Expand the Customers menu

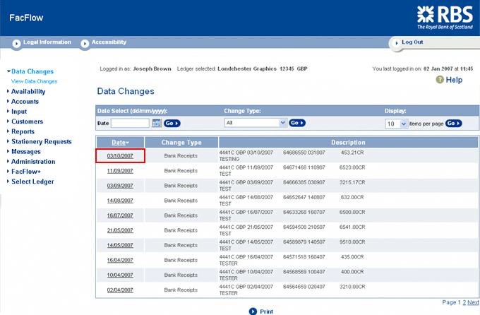(x=27, y=121)
